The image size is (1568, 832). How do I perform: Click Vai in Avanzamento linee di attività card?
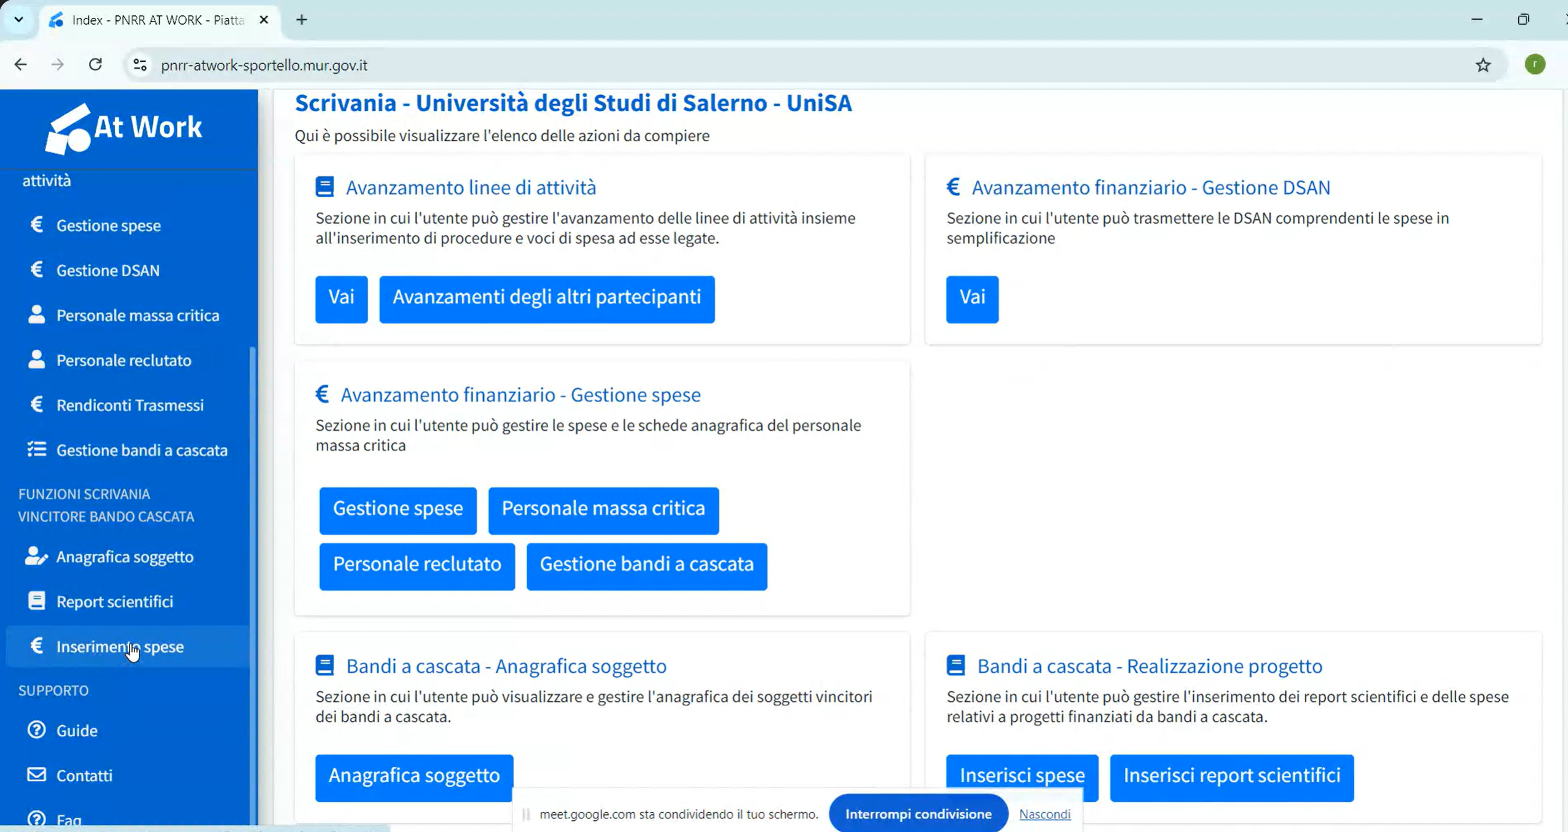pyautogui.click(x=342, y=299)
